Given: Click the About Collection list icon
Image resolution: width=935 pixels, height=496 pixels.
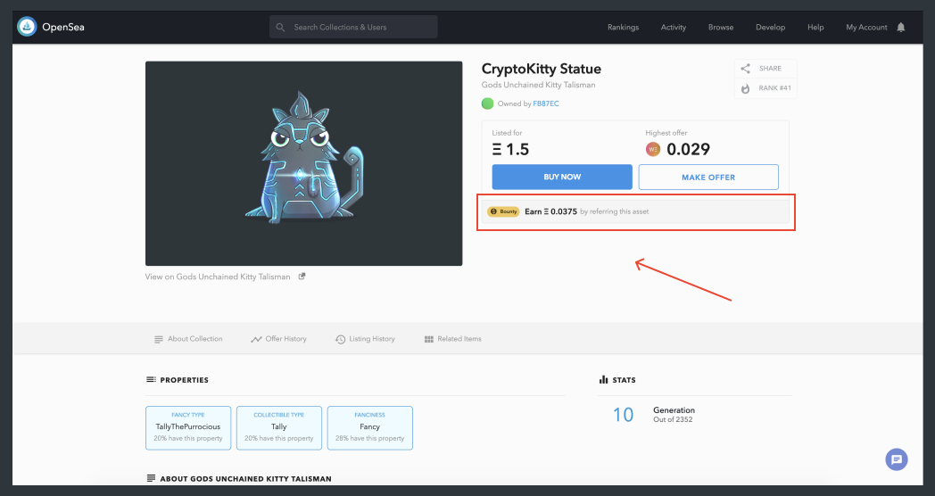Looking at the screenshot, I should pyautogui.click(x=159, y=339).
